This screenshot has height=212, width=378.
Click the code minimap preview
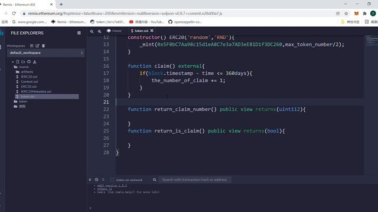point(372,41)
